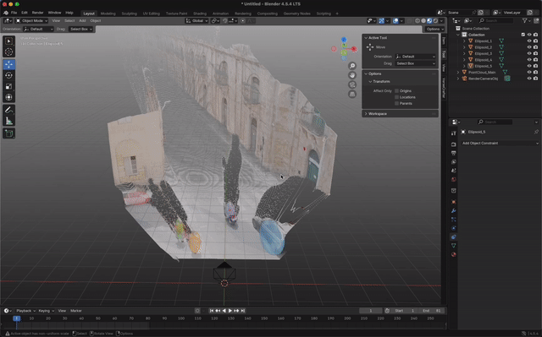542x337 pixels.
Task: Select the Add Cube tool
Action: (x=8, y=133)
